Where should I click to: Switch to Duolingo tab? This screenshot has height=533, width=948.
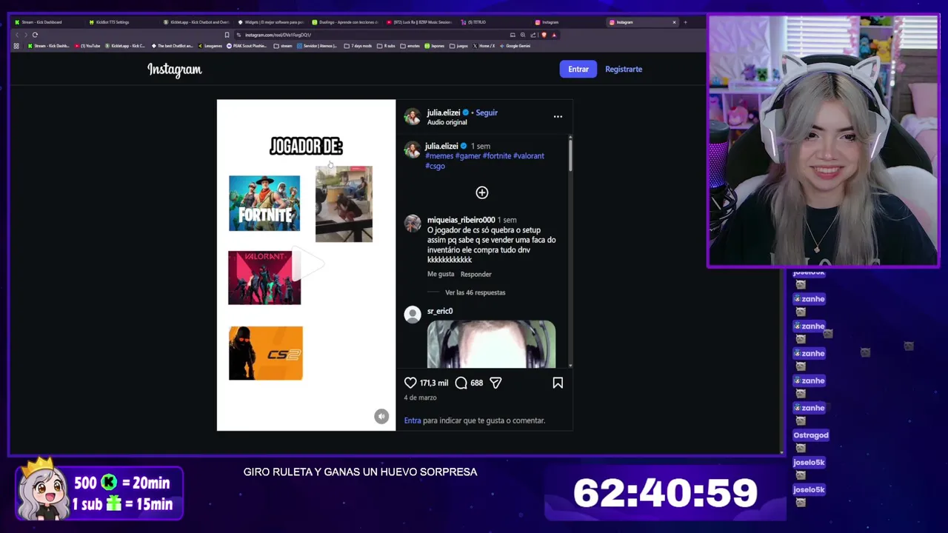(x=345, y=22)
